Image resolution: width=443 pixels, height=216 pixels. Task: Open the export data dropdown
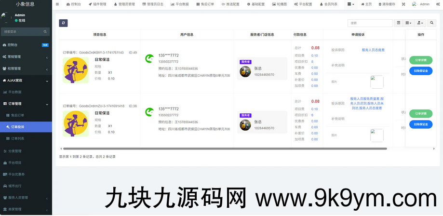point(420,23)
